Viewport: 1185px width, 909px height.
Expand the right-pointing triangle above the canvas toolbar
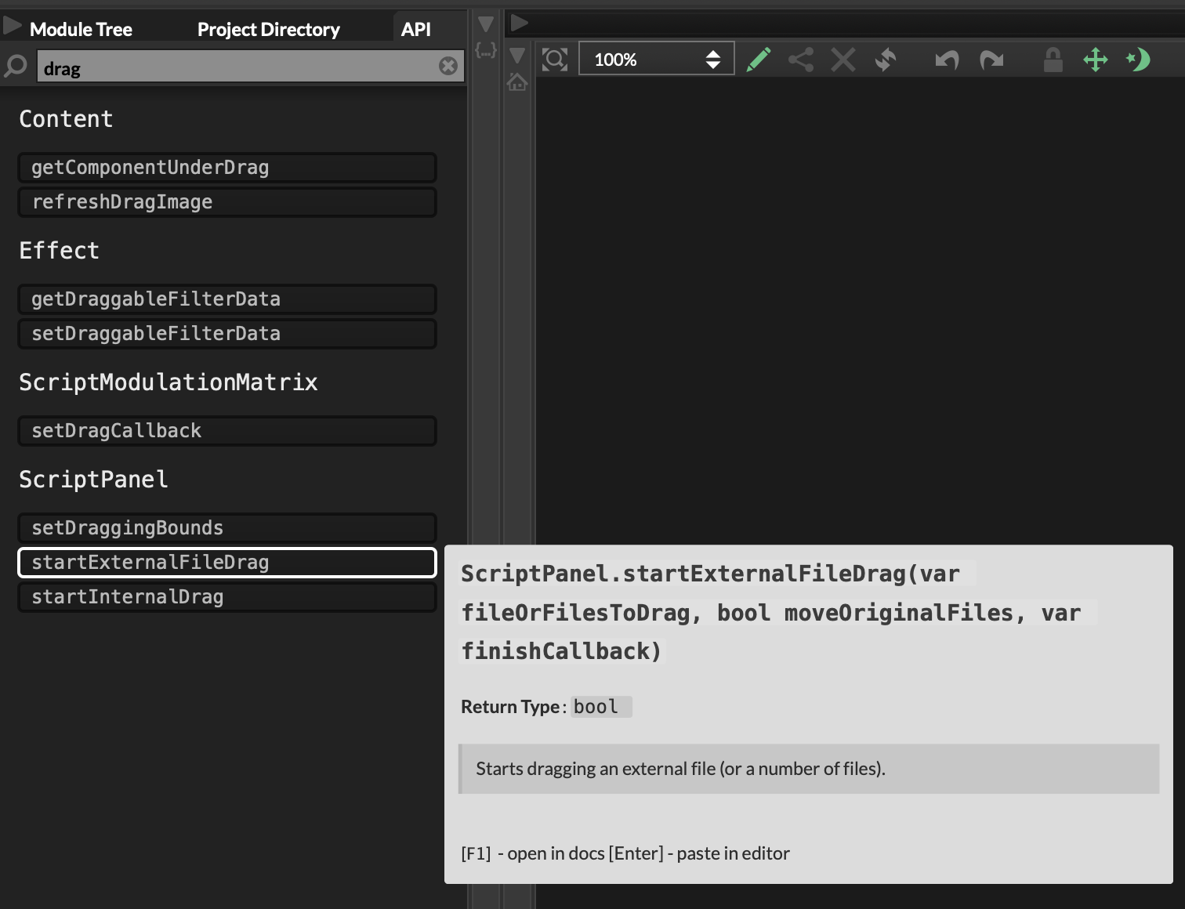[519, 23]
